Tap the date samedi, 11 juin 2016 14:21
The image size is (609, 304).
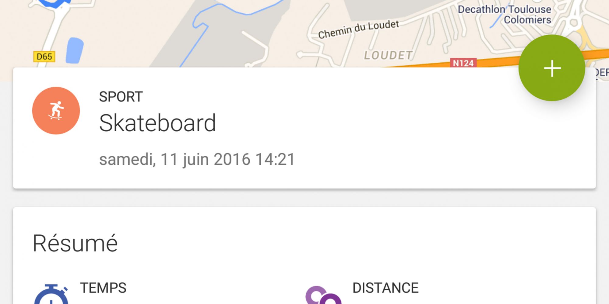point(197,159)
